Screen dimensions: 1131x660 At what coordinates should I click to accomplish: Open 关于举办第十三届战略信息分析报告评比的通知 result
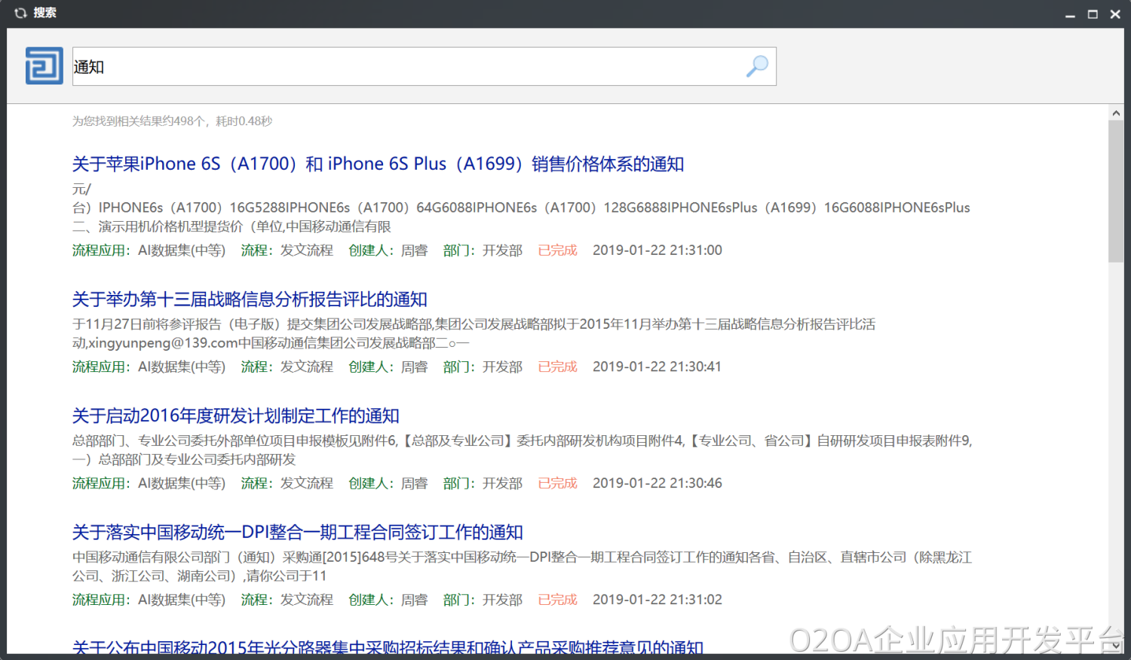tap(250, 299)
